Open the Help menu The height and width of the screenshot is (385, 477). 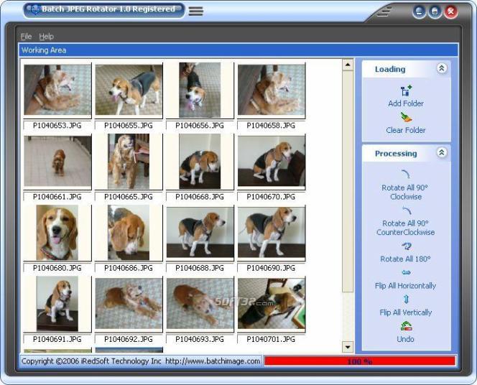pos(46,37)
